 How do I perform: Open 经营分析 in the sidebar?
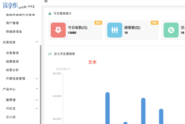[12, 70]
